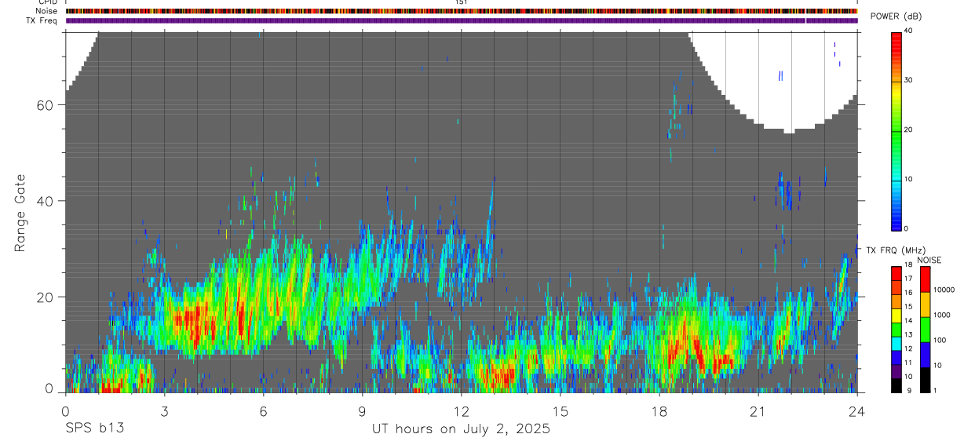Screen dimensions: 964x445
Task: Click the 21 hour tick label
Action: (x=758, y=411)
